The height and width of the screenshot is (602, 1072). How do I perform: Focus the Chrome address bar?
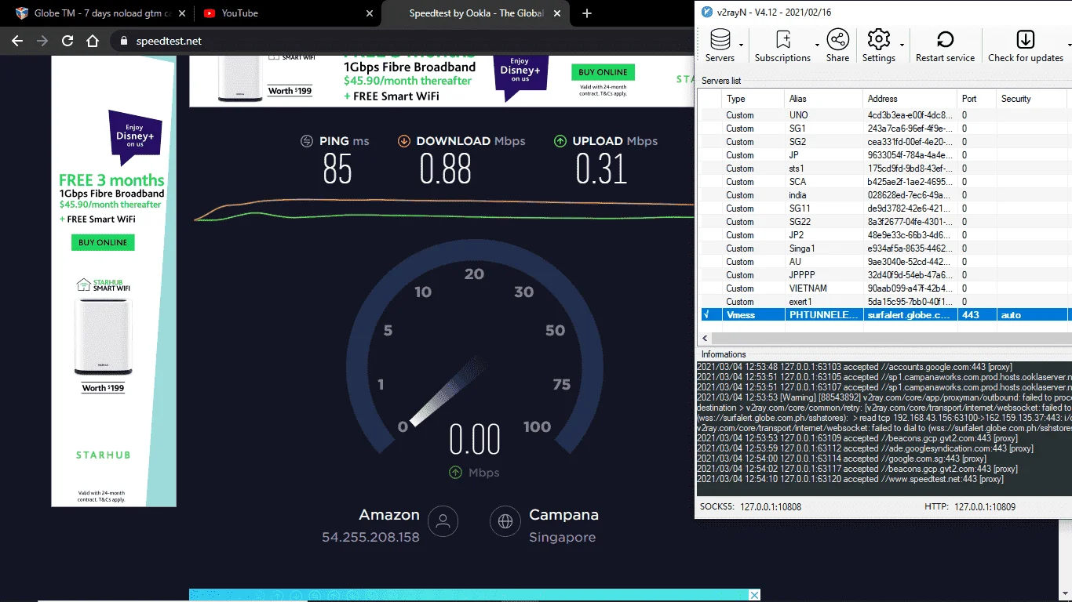coord(400,41)
